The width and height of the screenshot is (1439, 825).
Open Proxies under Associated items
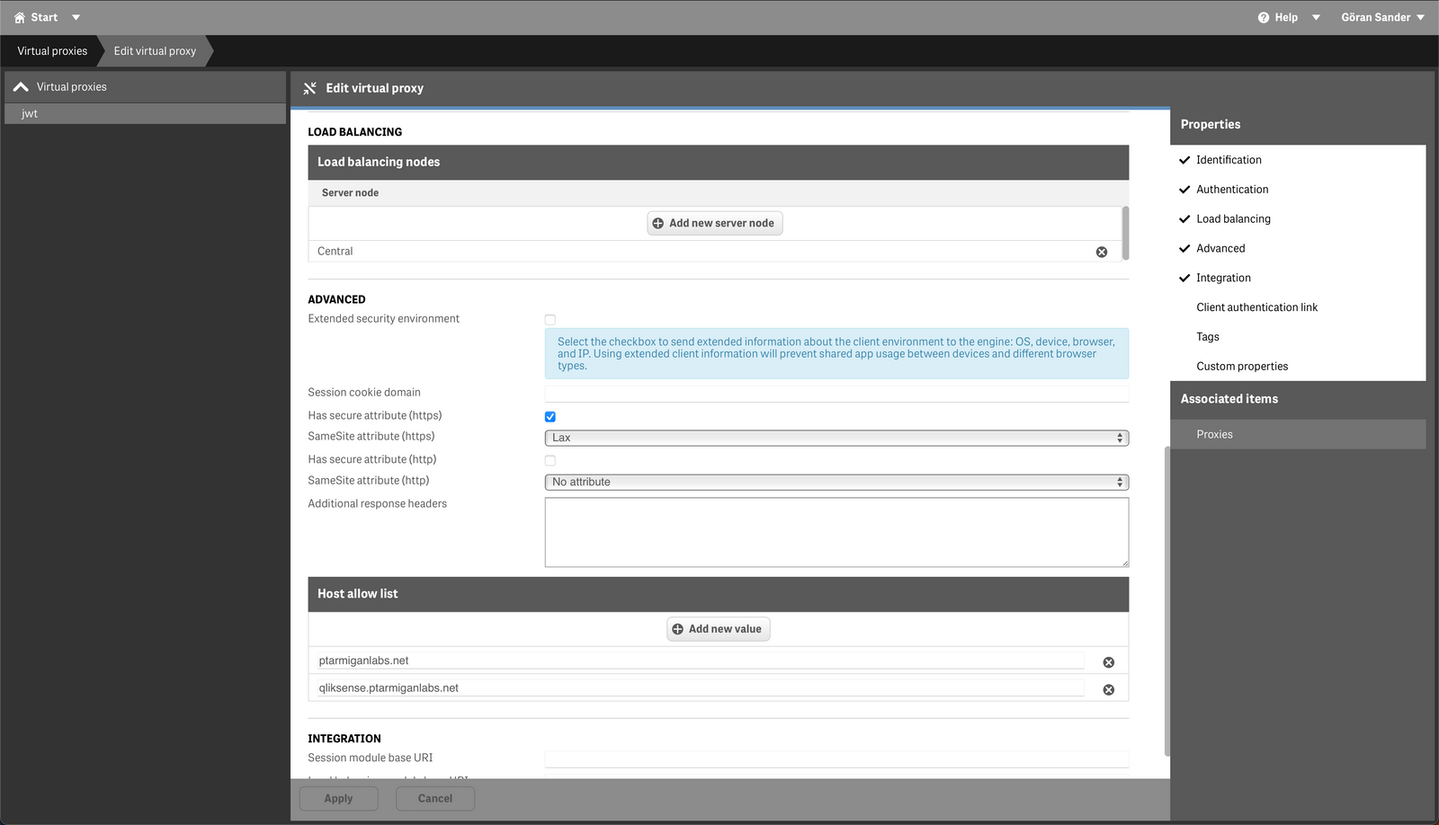tap(1214, 434)
